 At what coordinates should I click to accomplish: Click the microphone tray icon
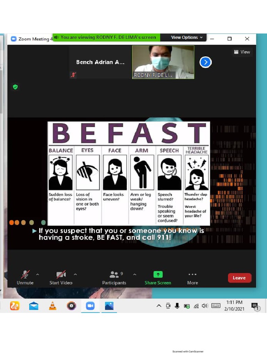[177, 306]
